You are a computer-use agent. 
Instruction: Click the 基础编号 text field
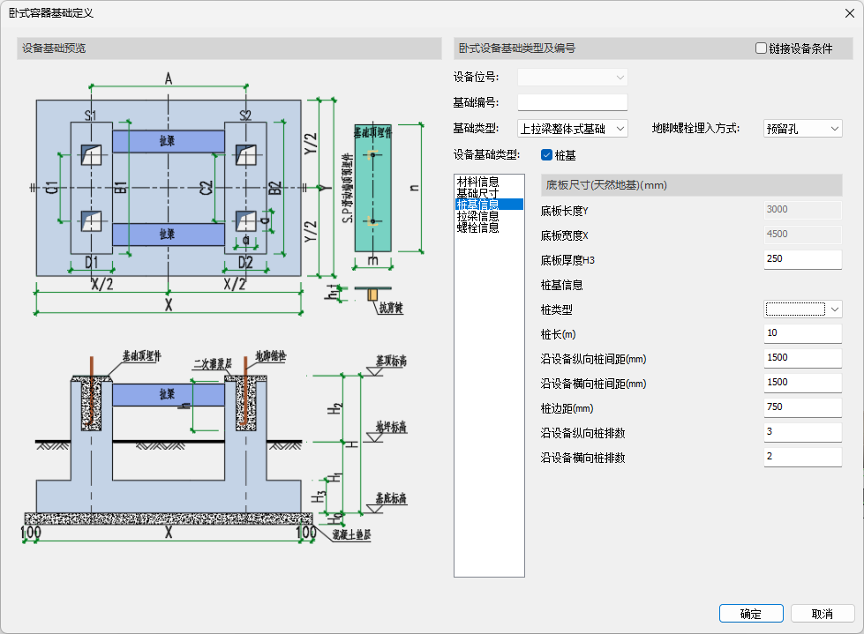pyautogui.click(x=572, y=103)
